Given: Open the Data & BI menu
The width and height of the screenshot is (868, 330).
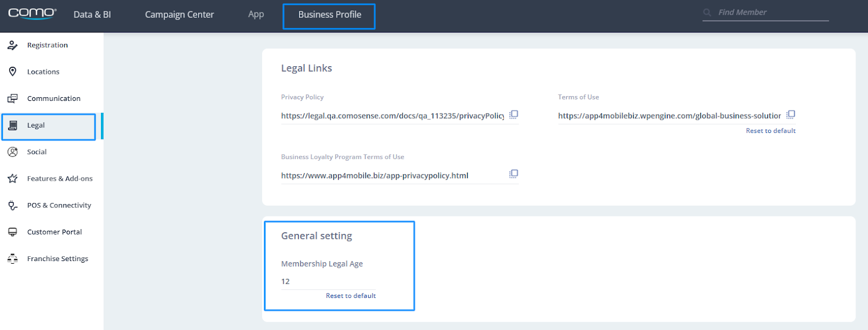Looking at the screenshot, I should 92,15.
